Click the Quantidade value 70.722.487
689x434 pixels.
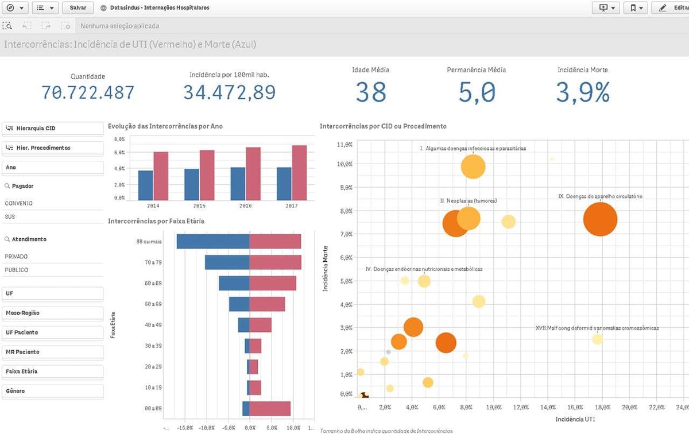click(88, 92)
